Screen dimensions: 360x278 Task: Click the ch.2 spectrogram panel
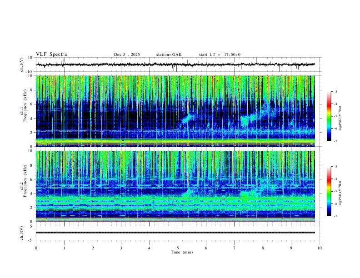175,186
